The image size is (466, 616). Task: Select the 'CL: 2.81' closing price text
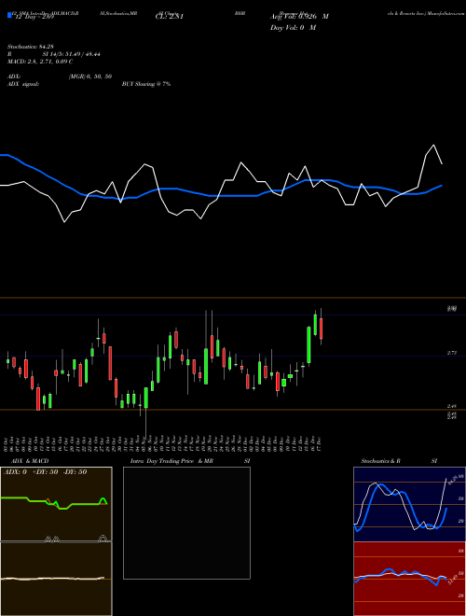click(170, 17)
